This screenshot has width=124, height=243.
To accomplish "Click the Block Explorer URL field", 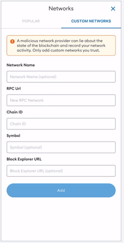I will [x=61, y=171].
